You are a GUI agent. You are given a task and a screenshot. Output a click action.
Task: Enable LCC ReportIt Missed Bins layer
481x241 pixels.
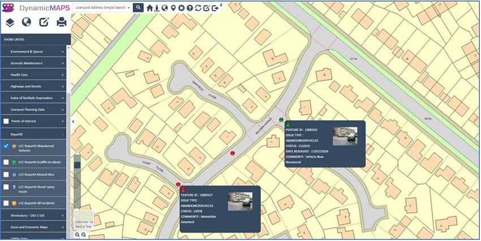pos(6,174)
